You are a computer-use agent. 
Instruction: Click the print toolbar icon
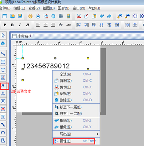click(x=38, y=16)
